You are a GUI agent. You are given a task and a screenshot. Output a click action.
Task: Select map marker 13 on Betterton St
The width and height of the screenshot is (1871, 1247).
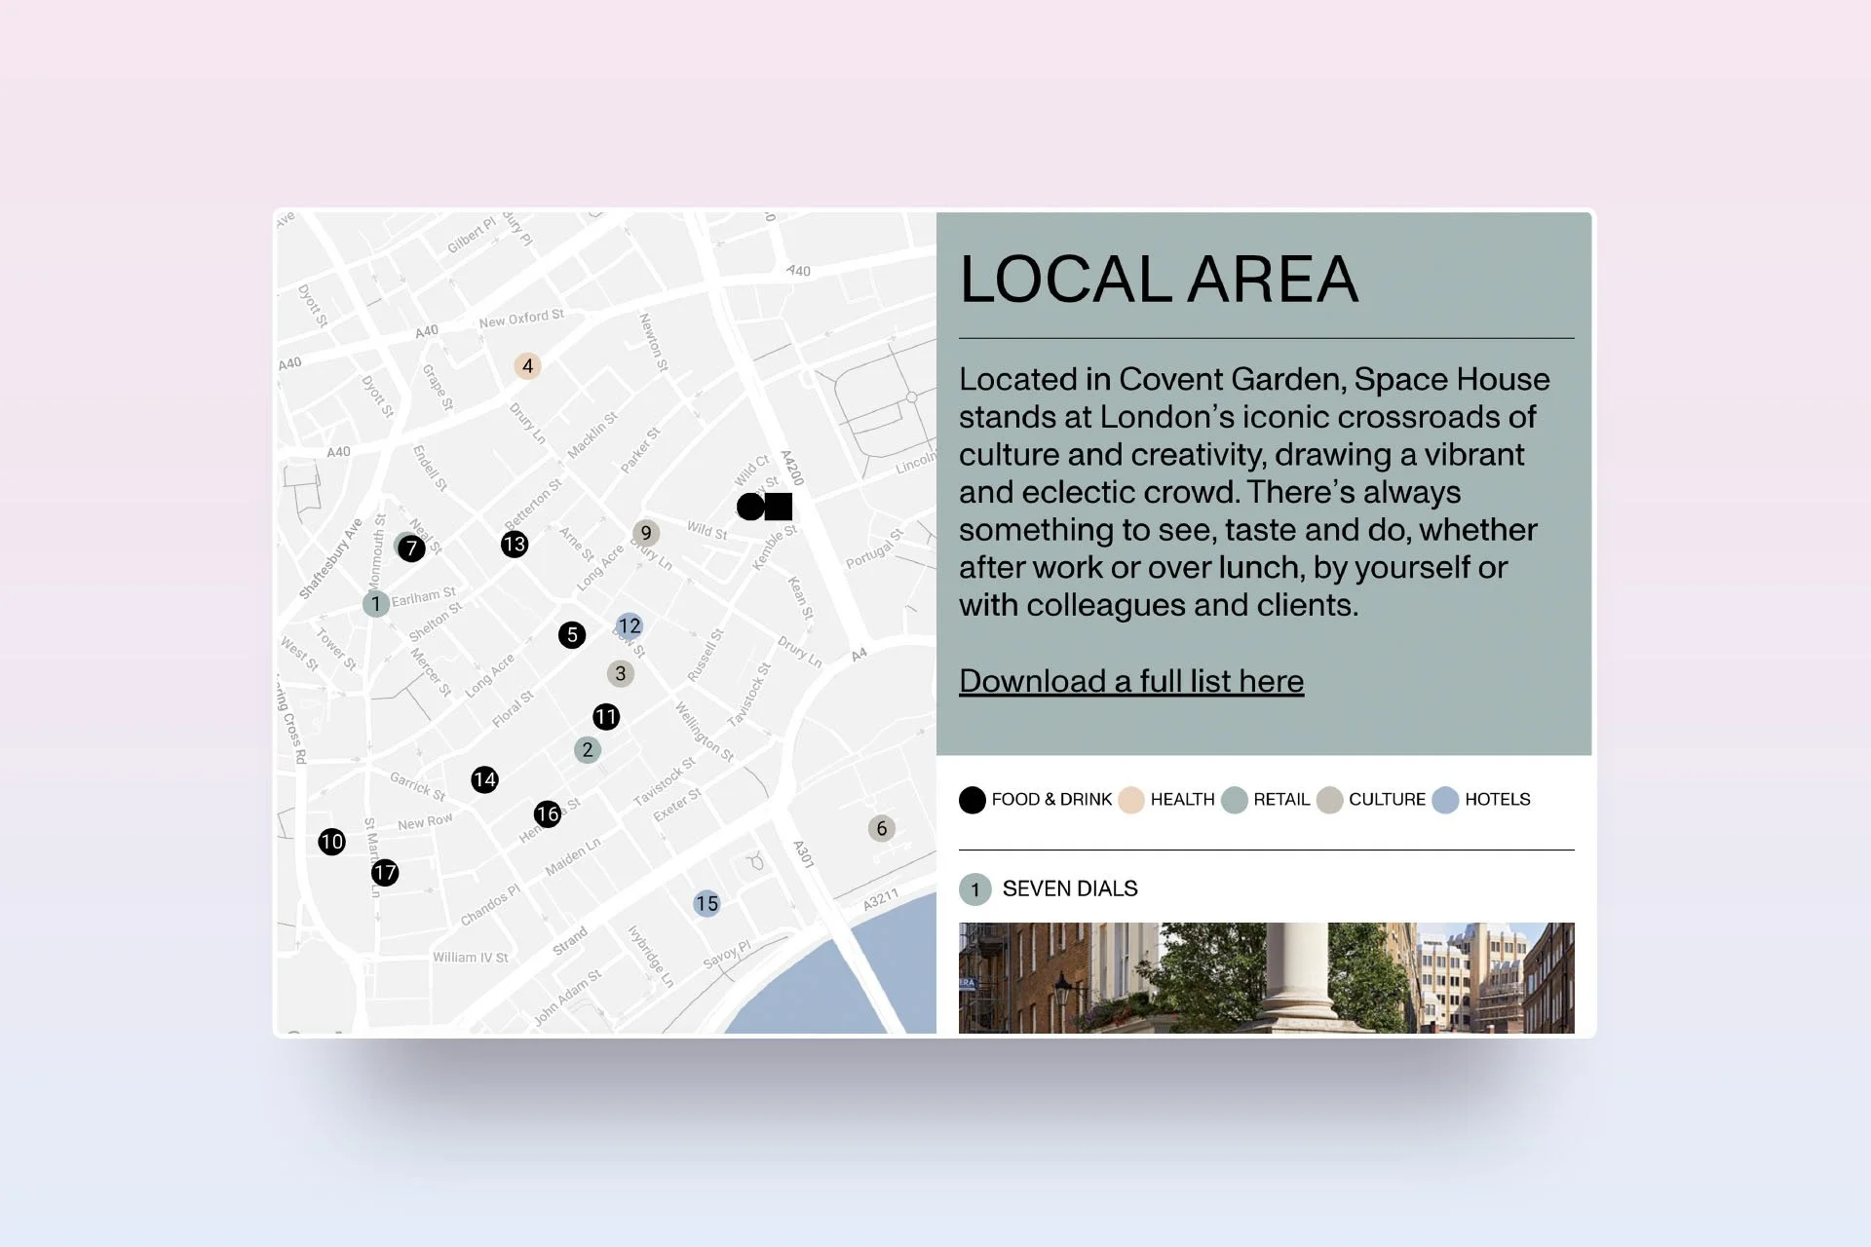point(515,545)
